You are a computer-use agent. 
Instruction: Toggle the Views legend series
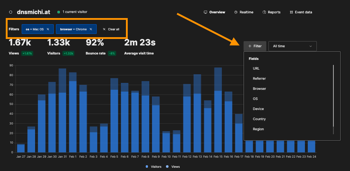pos(174,167)
